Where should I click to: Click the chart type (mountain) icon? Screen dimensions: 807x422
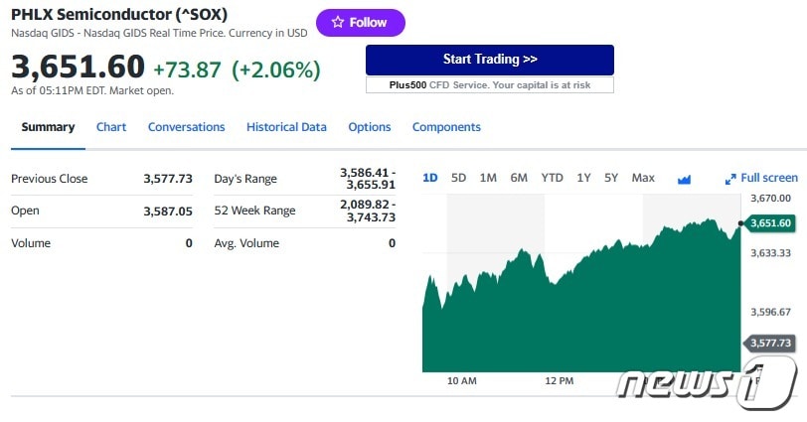(x=684, y=179)
